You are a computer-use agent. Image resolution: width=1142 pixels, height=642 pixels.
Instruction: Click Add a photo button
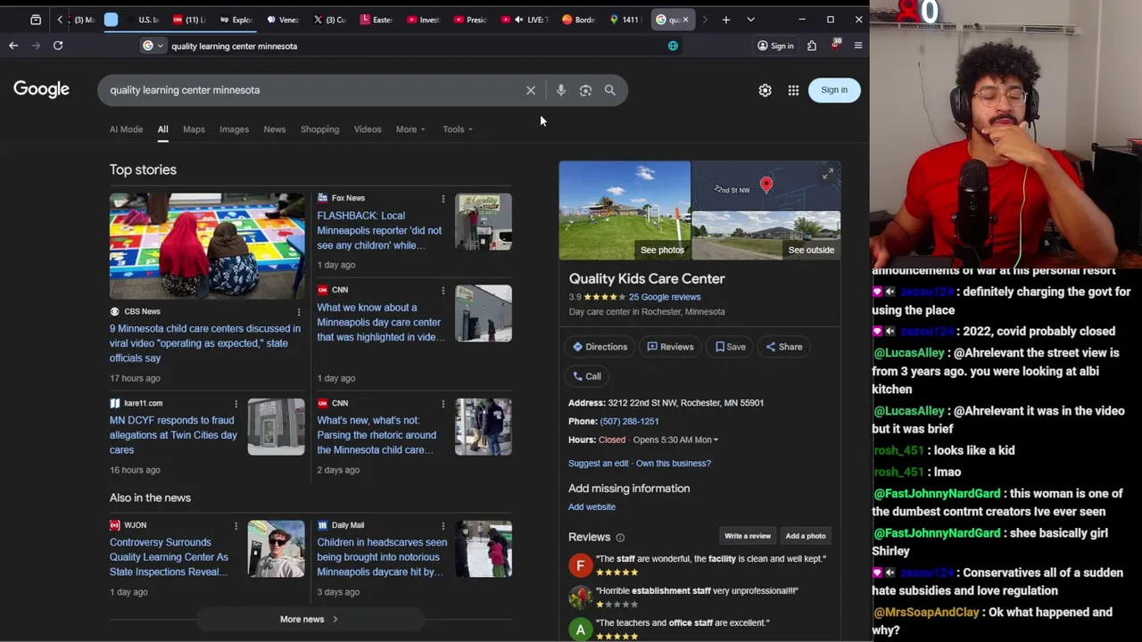[806, 536]
